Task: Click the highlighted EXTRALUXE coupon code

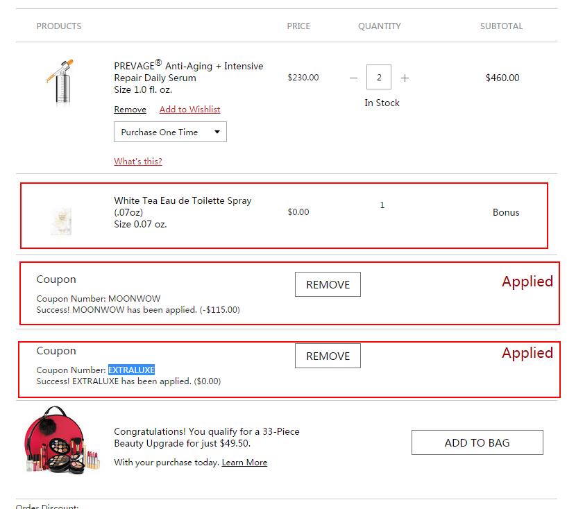Action: click(x=132, y=370)
